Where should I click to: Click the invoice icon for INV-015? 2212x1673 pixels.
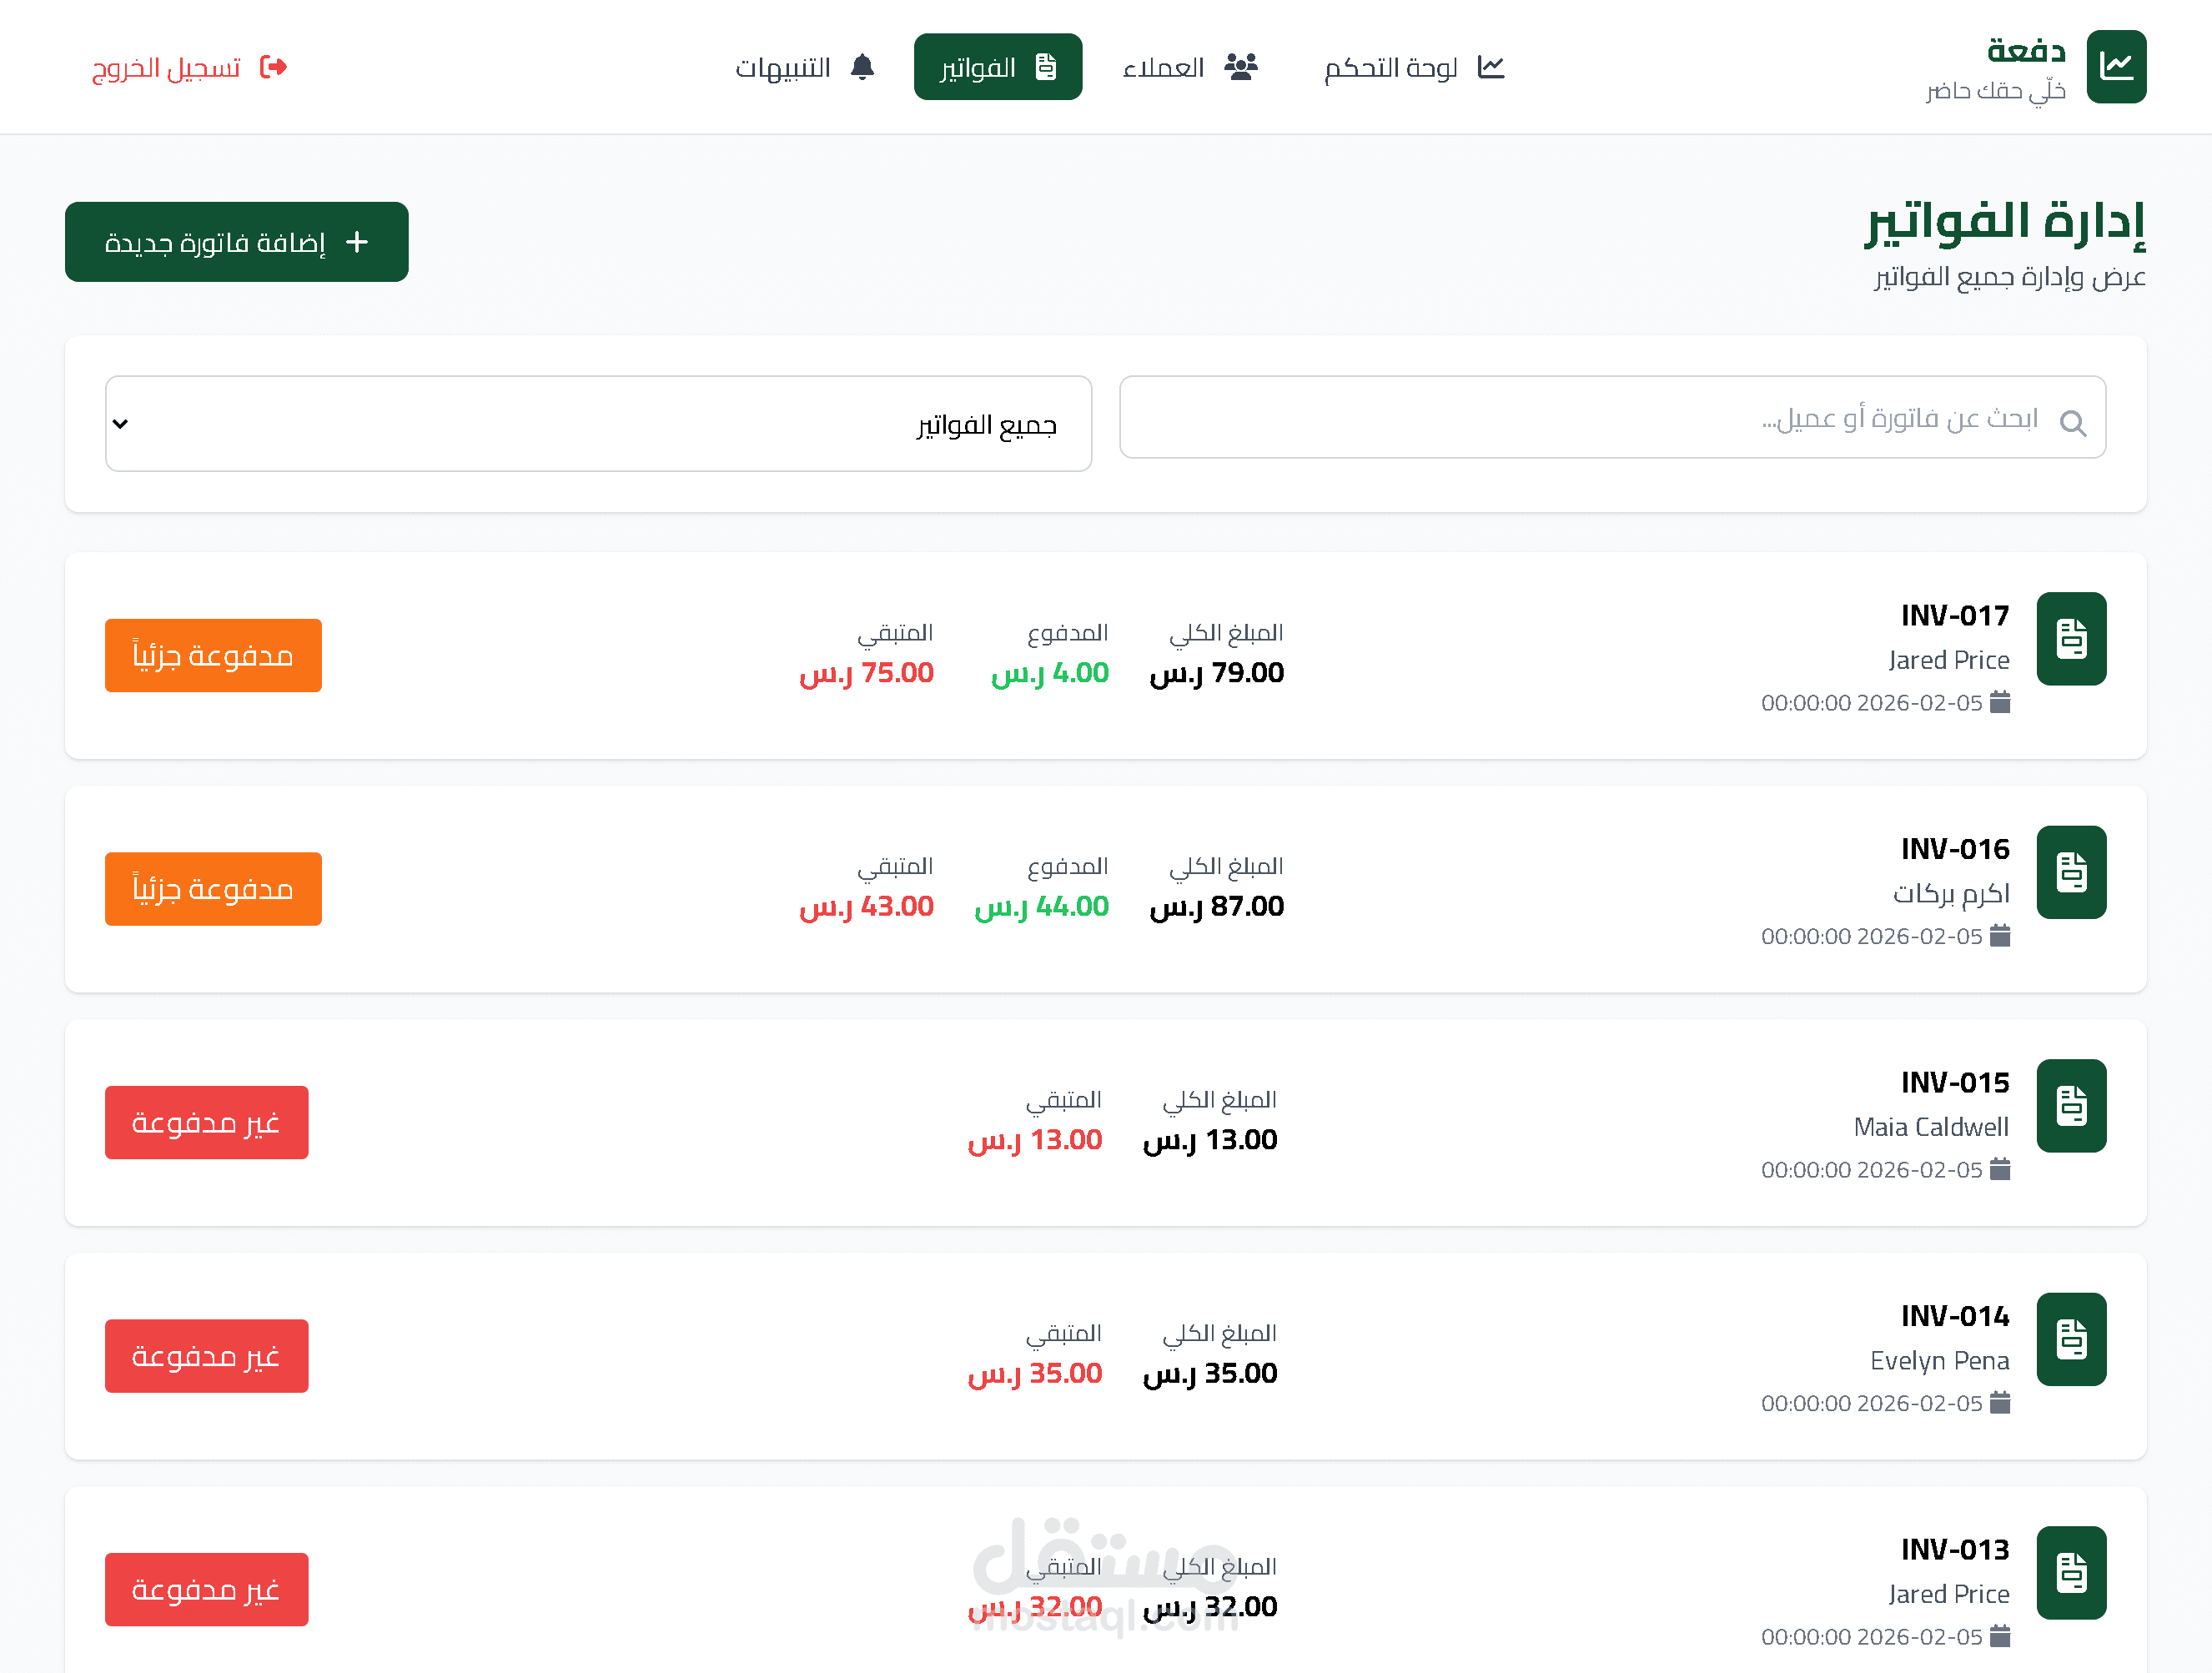pyautogui.click(x=2070, y=1106)
